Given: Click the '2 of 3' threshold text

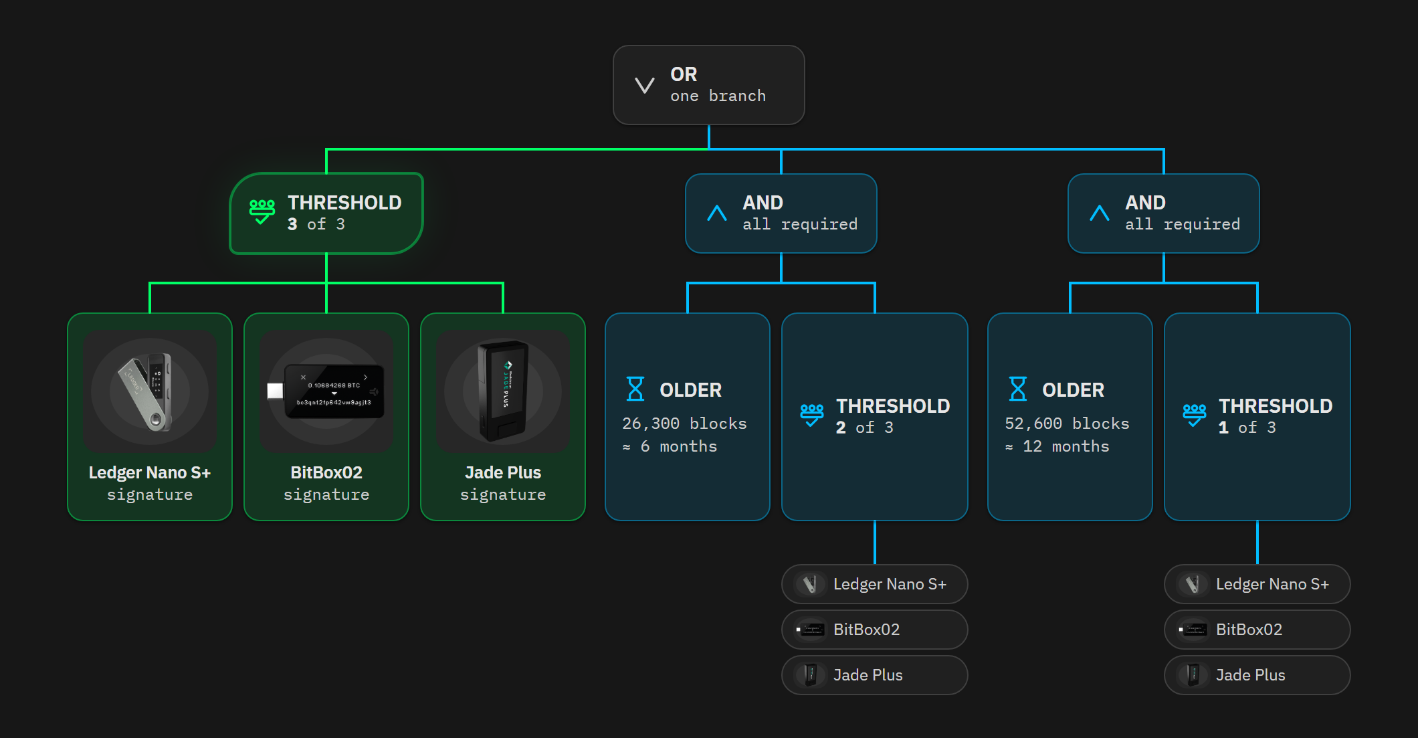Looking at the screenshot, I should click(864, 428).
